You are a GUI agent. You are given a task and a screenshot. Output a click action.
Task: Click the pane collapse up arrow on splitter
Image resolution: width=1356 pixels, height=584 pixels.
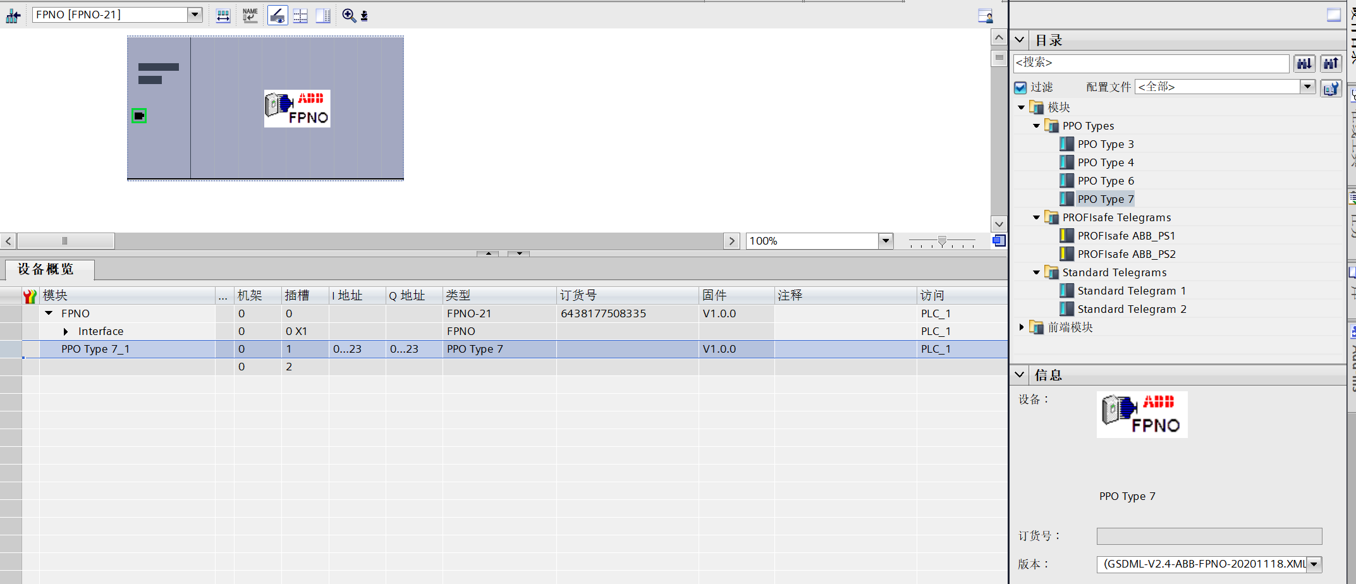click(488, 253)
